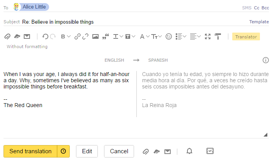Click the undo arrow icon

click(x=45, y=36)
